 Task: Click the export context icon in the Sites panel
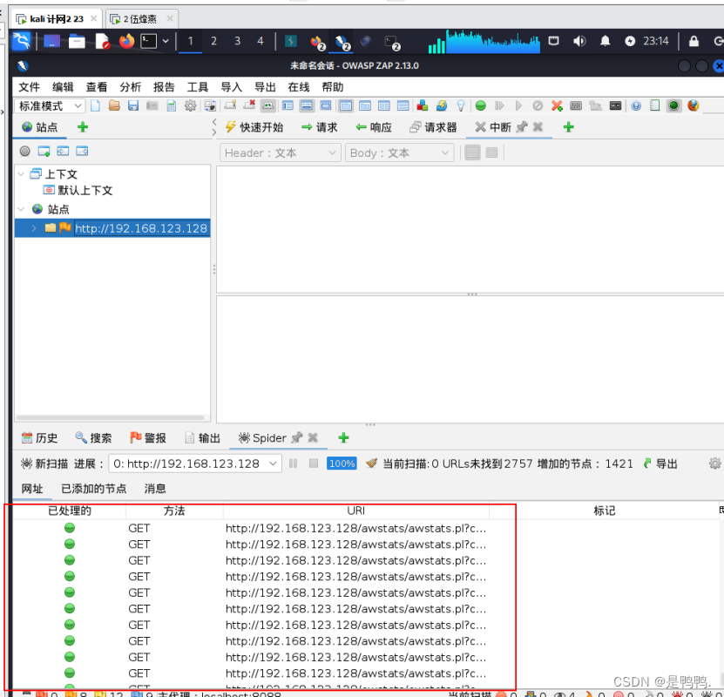(x=82, y=151)
